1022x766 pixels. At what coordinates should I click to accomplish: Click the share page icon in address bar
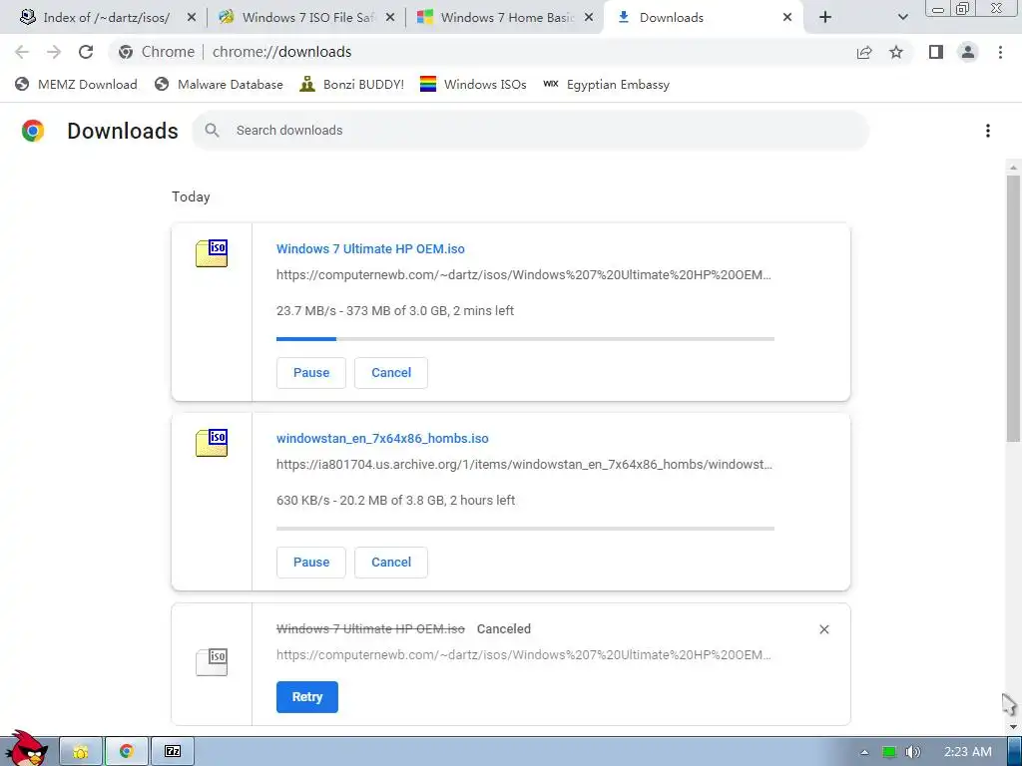pyautogui.click(x=864, y=52)
